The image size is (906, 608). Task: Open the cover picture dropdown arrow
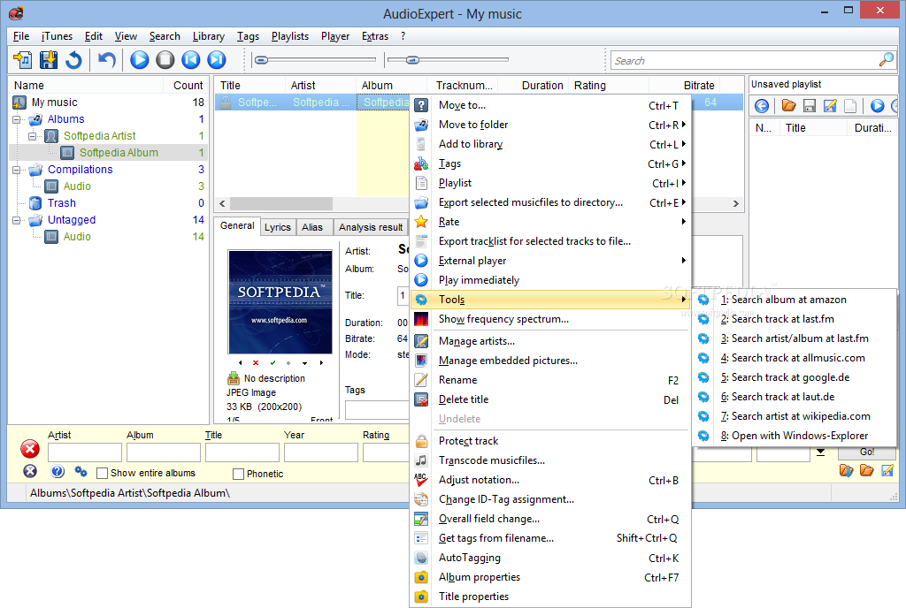pyautogui.click(x=304, y=363)
